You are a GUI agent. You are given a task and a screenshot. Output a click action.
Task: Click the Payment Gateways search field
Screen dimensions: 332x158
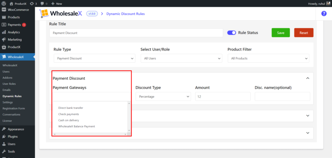[92, 96]
